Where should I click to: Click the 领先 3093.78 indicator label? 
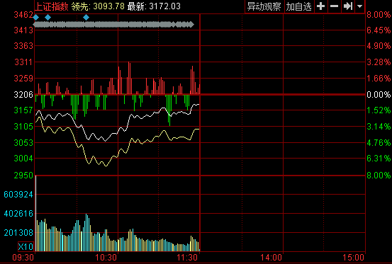pos(98,6)
